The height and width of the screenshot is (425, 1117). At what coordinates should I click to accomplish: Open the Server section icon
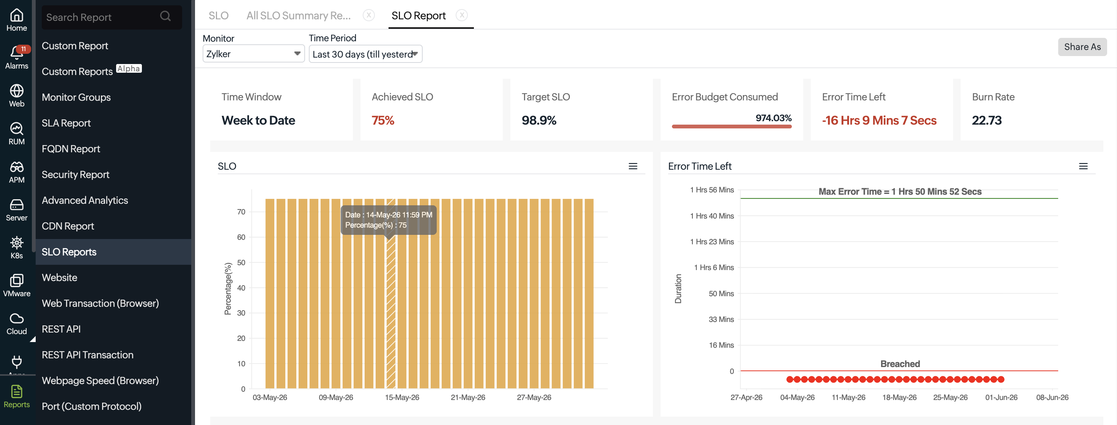point(16,205)
